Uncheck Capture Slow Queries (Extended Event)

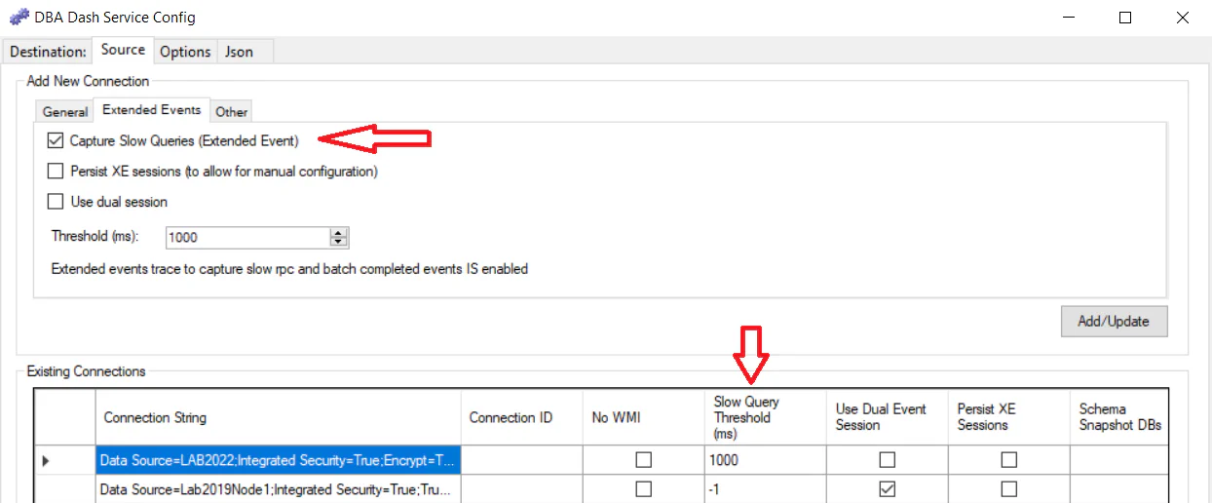[x=55, y=141]
